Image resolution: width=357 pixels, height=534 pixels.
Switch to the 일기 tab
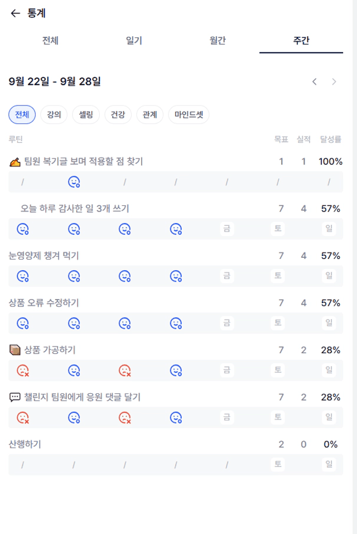(134, 41)
